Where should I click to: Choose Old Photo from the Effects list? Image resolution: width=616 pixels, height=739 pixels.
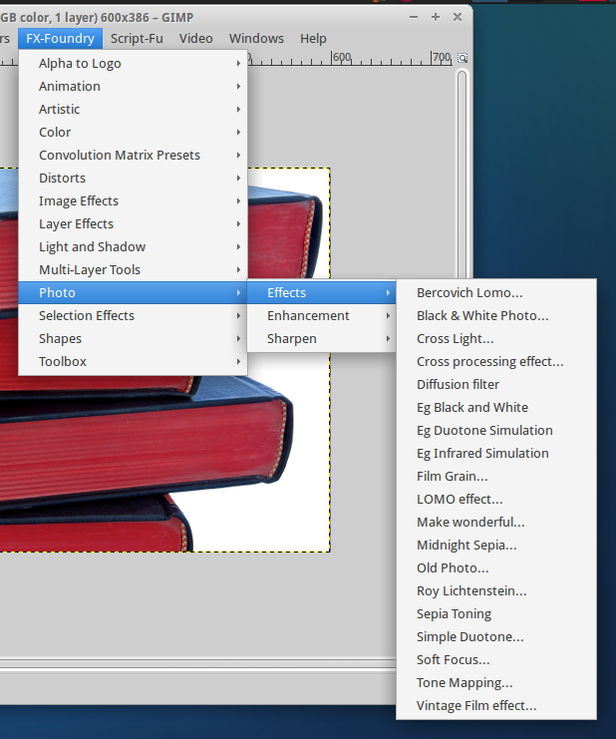tap(453, 567)
